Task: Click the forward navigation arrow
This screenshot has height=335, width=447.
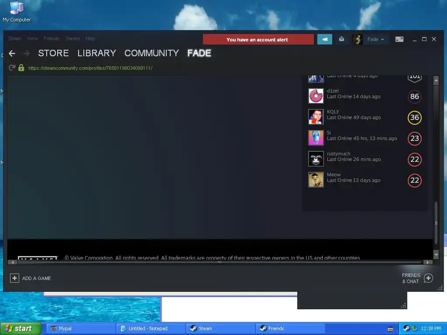Action: click(x=26, y=53)
